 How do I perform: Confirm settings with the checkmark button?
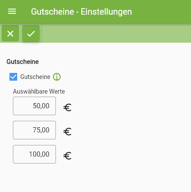point(31,33)
